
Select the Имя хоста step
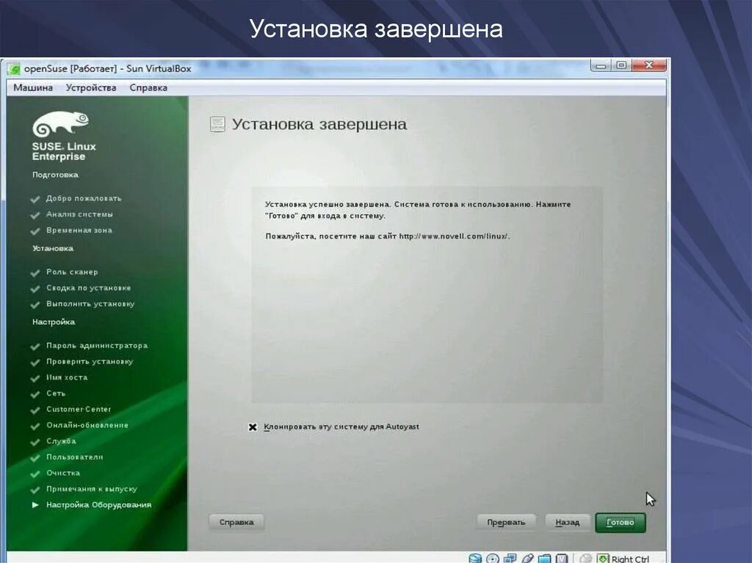click(67, 377)
